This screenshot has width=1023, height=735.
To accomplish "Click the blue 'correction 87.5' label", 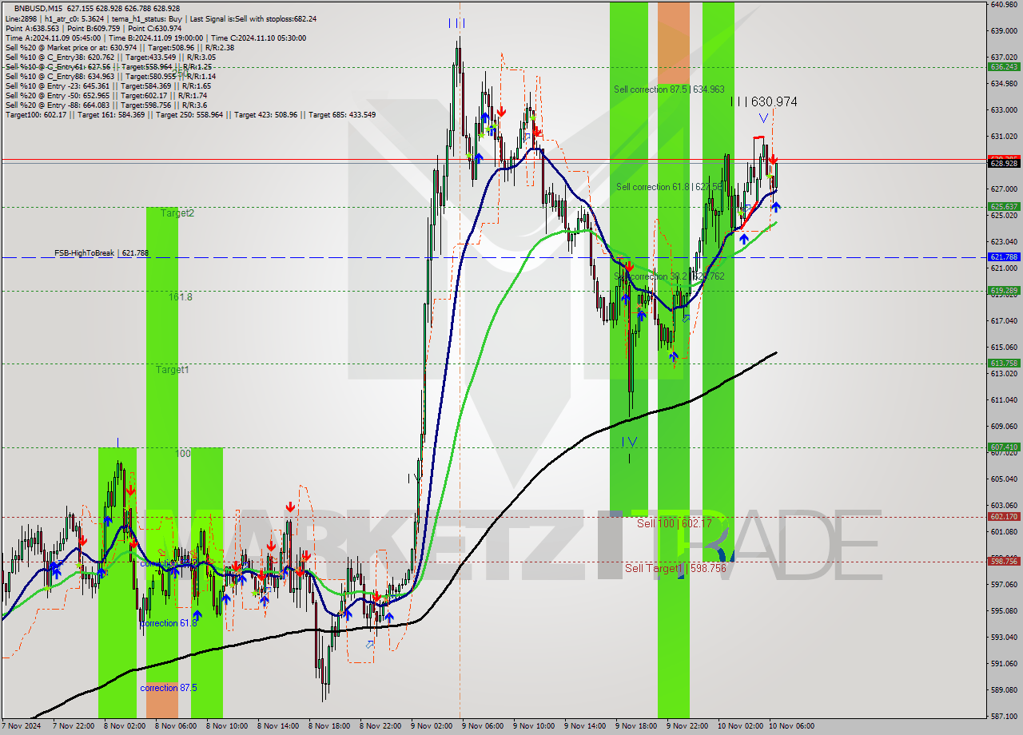I will 168,688.
